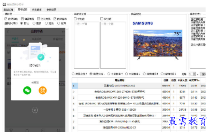This screenshot has height=132, width=210.
Task: Click the 仅包含 keyword text area
Action: coord(87,45)
